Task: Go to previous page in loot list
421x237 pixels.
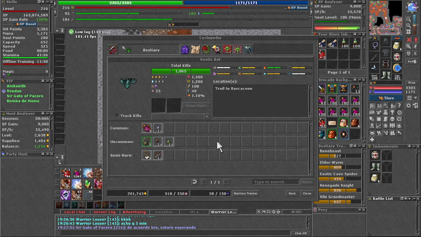Action: pos(204,182)
